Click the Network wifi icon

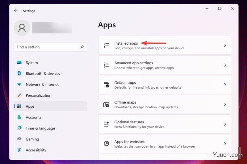[x=19, y=84]
